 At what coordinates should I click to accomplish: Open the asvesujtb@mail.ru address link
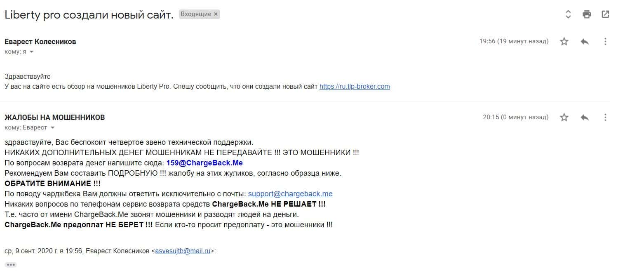[183, 250]
